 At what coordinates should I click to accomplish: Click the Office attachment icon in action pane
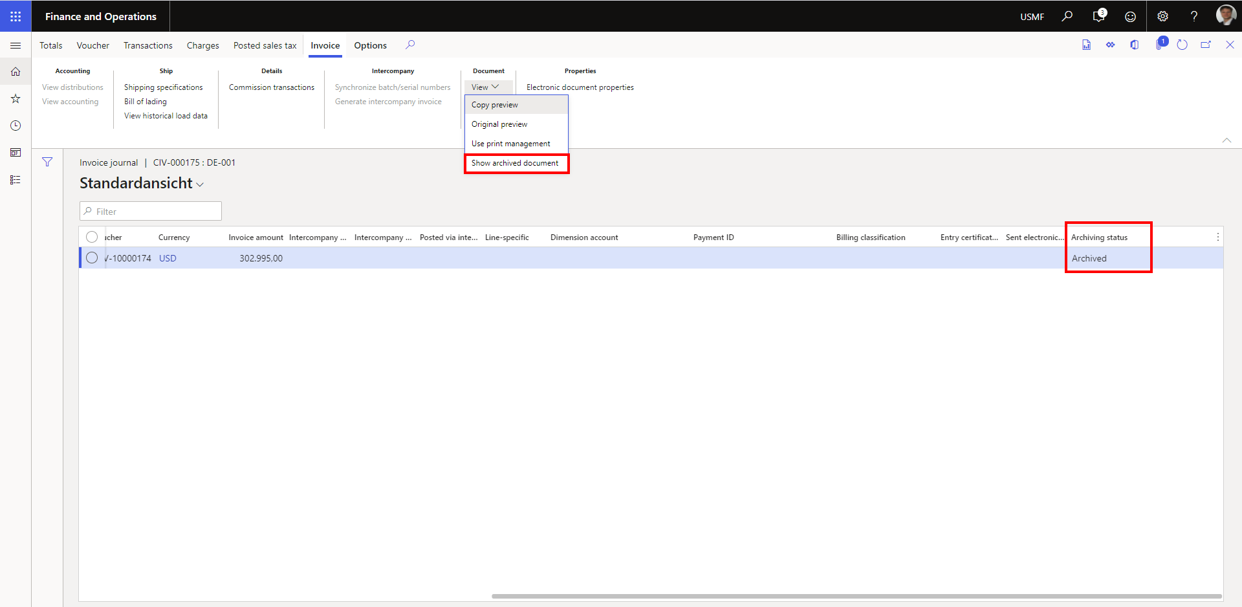[x=1134, y=45]
